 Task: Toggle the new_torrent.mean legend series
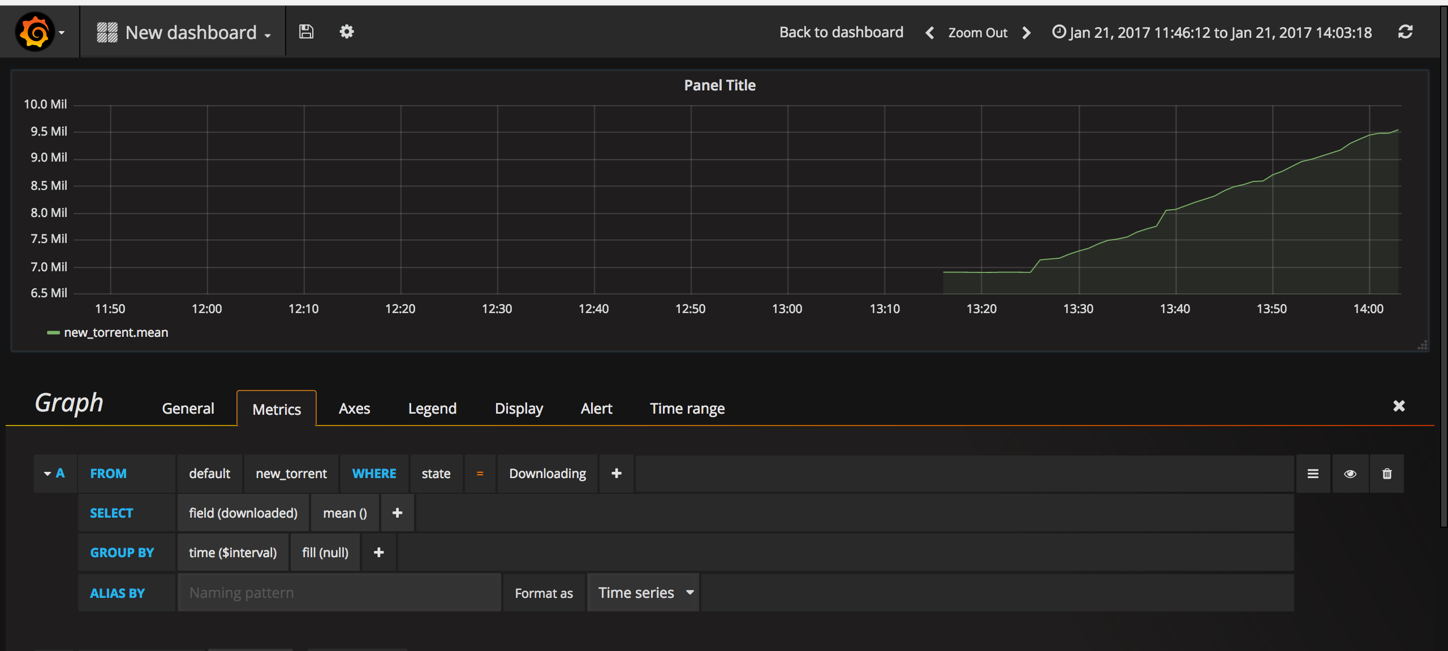(115, 332)
